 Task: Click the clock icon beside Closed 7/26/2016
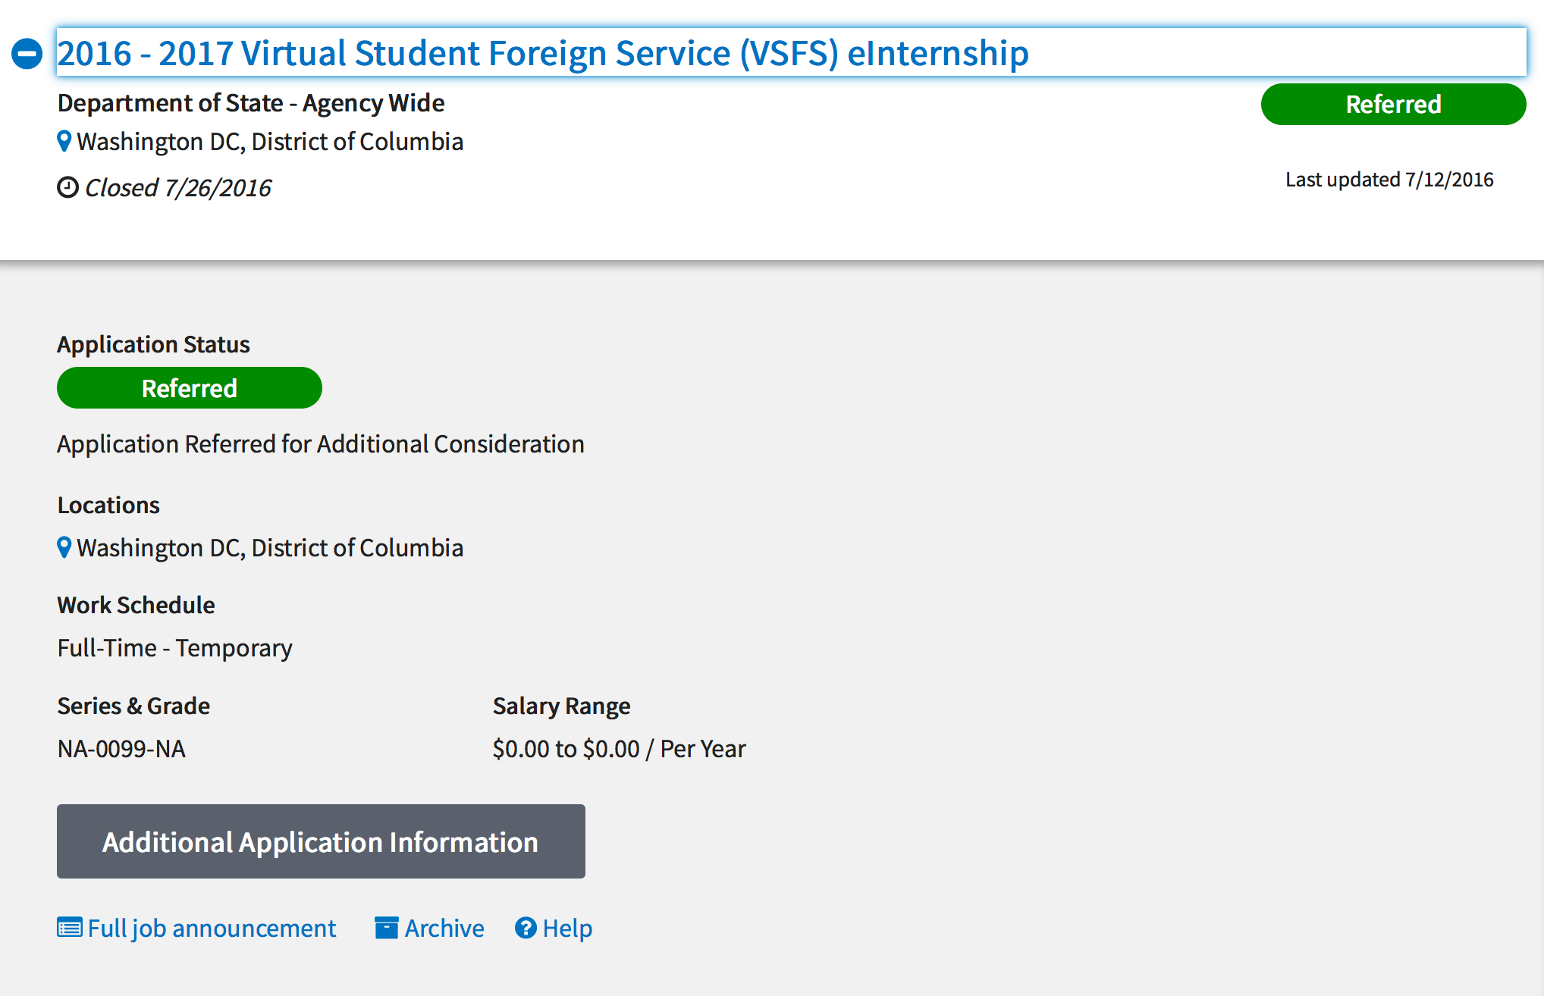tap(67, 187)
